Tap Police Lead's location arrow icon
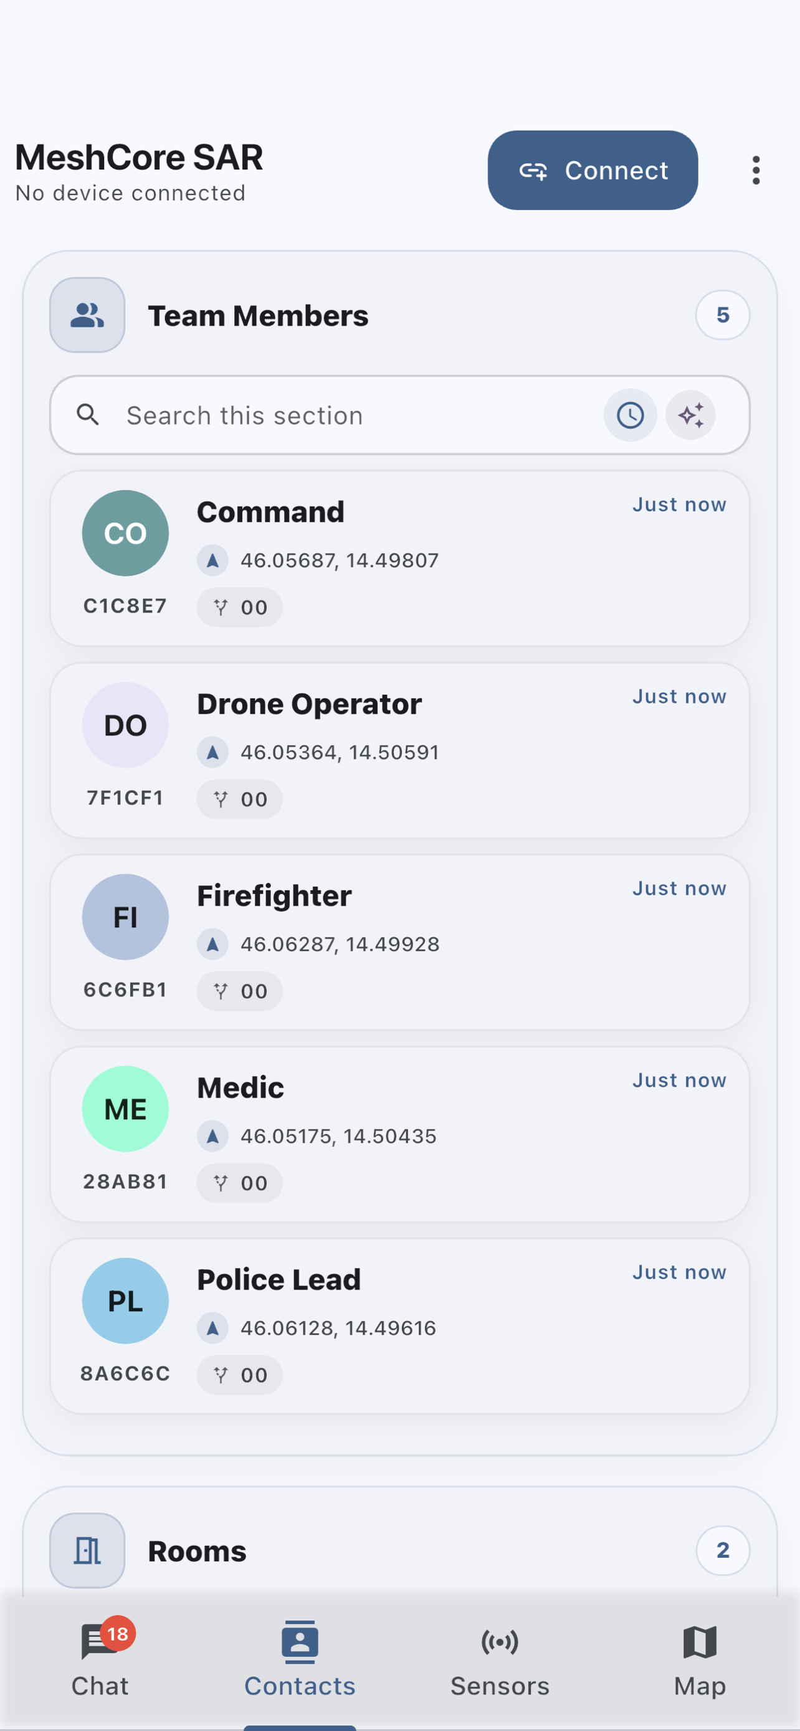 tap(213, 1328)
